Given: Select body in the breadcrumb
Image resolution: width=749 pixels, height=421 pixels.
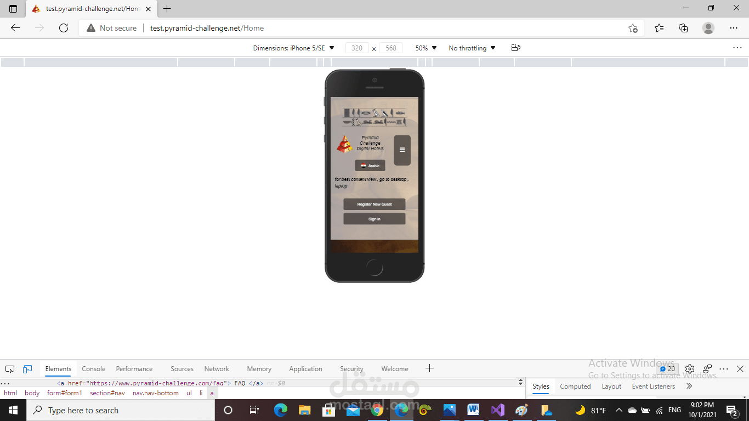Looking at the screenshot, I should coord(32,393).
